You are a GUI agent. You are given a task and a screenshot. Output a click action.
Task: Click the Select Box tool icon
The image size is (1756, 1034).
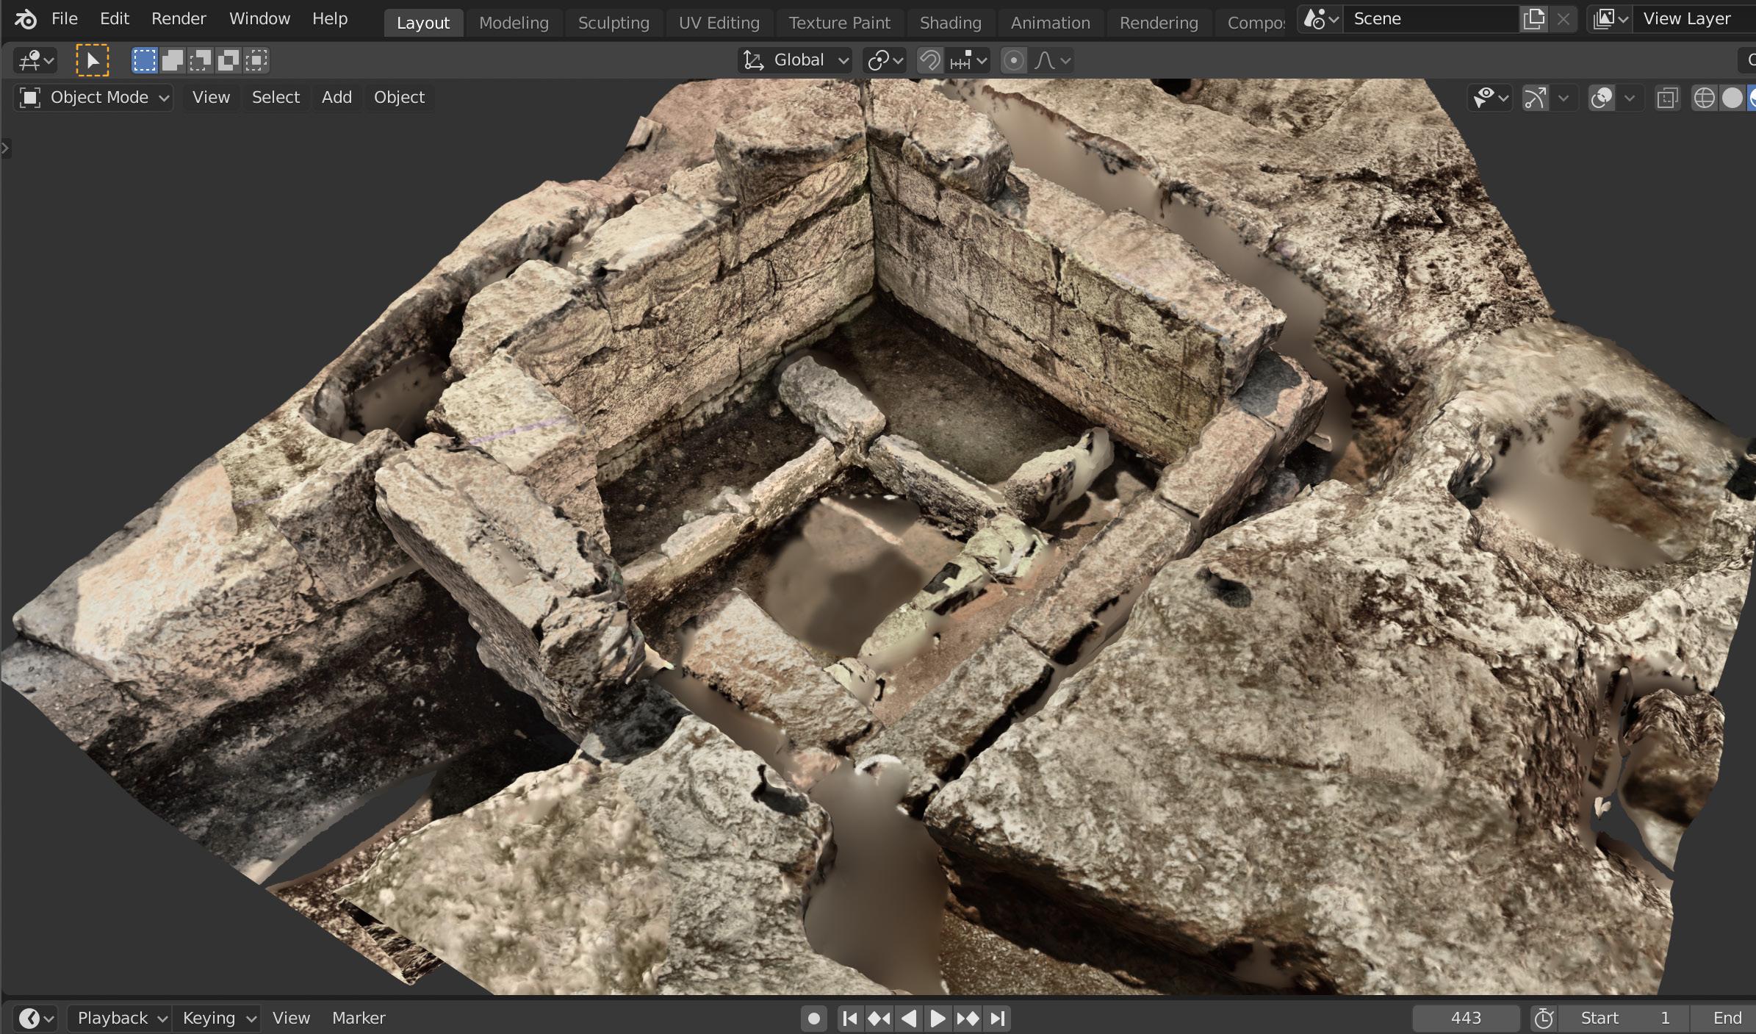(x=93, y=60)
